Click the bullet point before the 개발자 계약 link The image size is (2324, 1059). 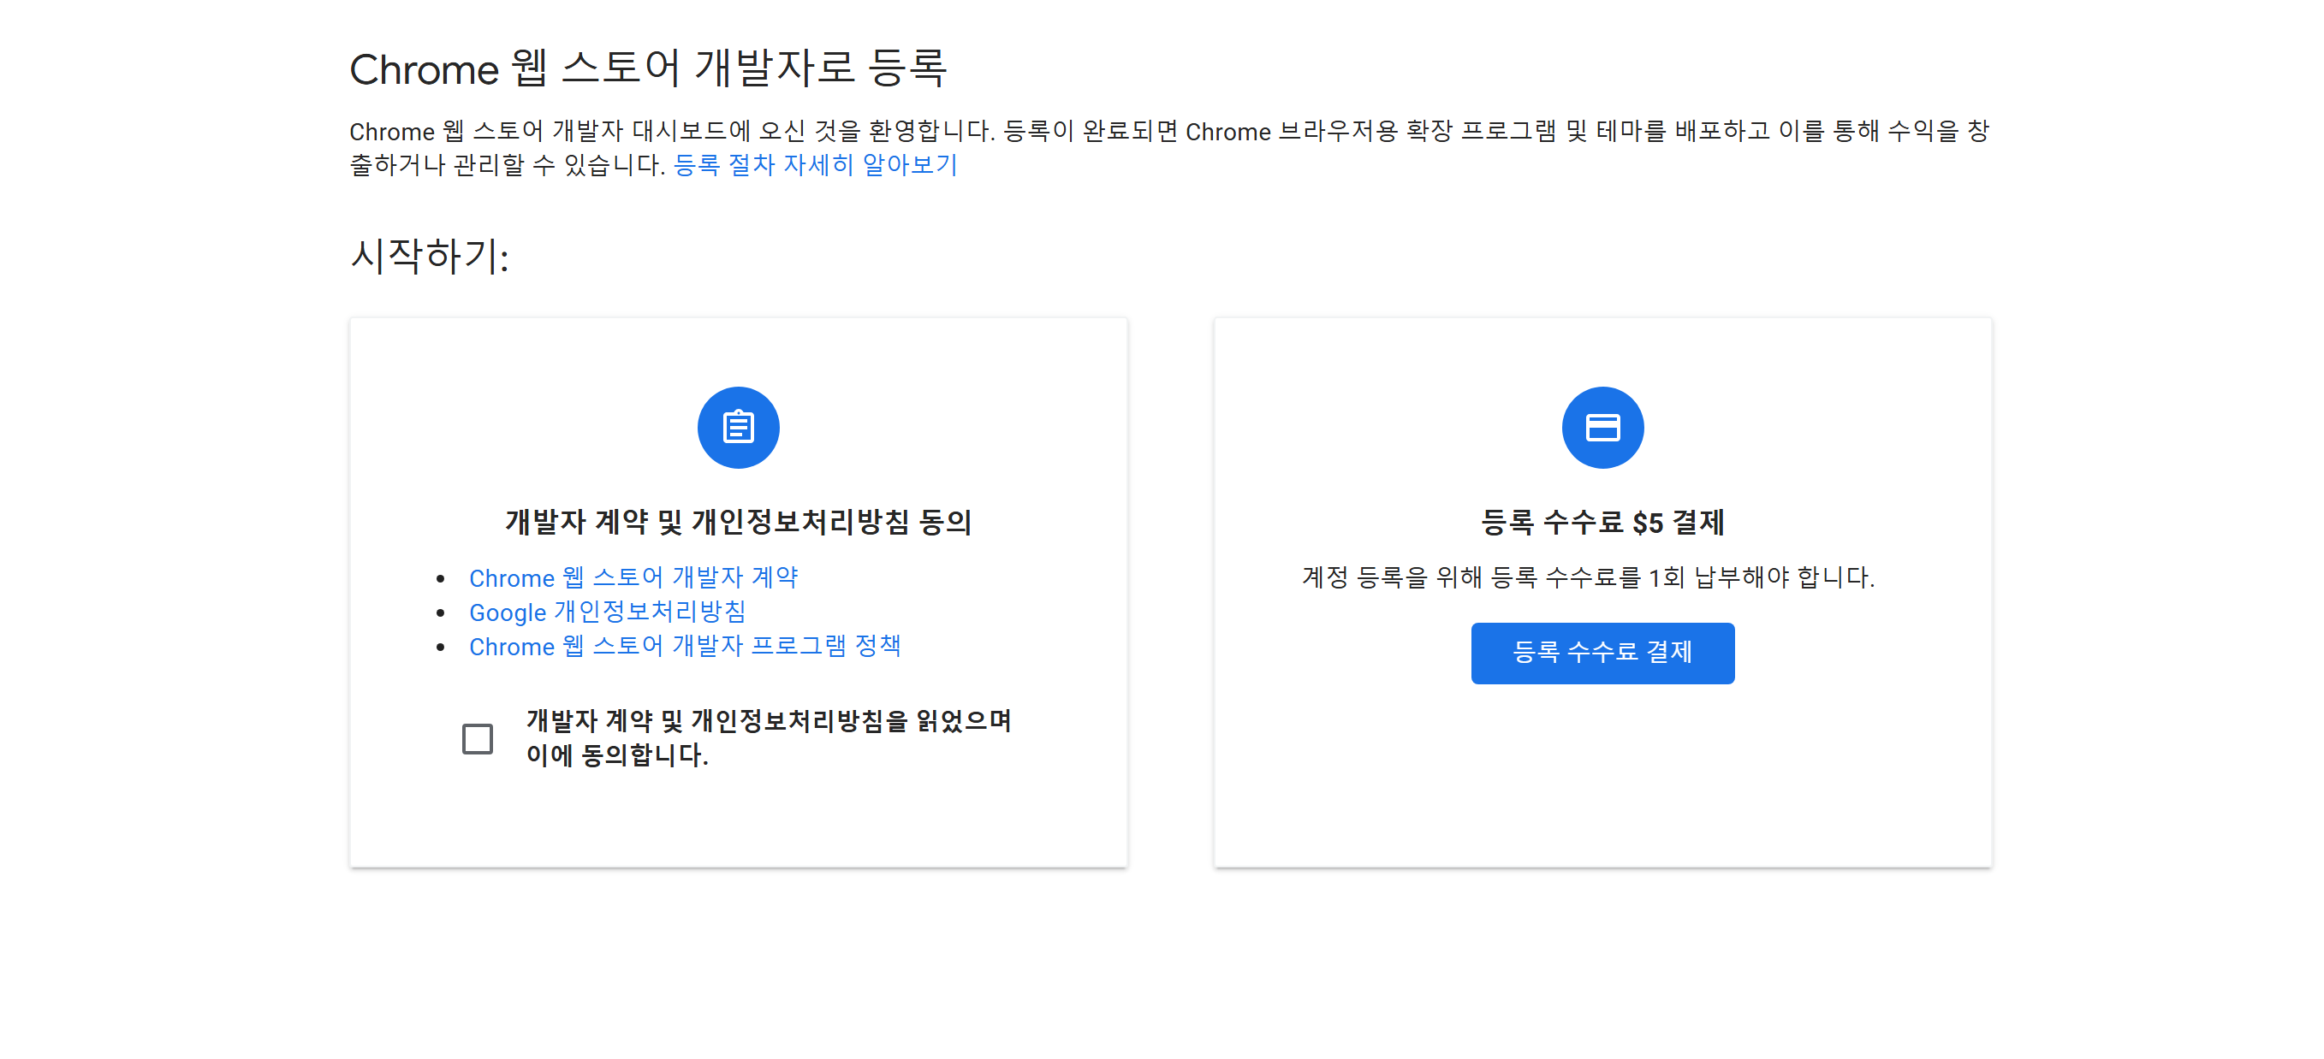pyautogui.click(x=440, y=577)
